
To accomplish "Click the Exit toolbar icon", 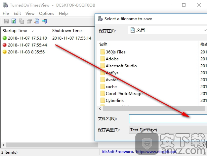I will coord(45,21).
